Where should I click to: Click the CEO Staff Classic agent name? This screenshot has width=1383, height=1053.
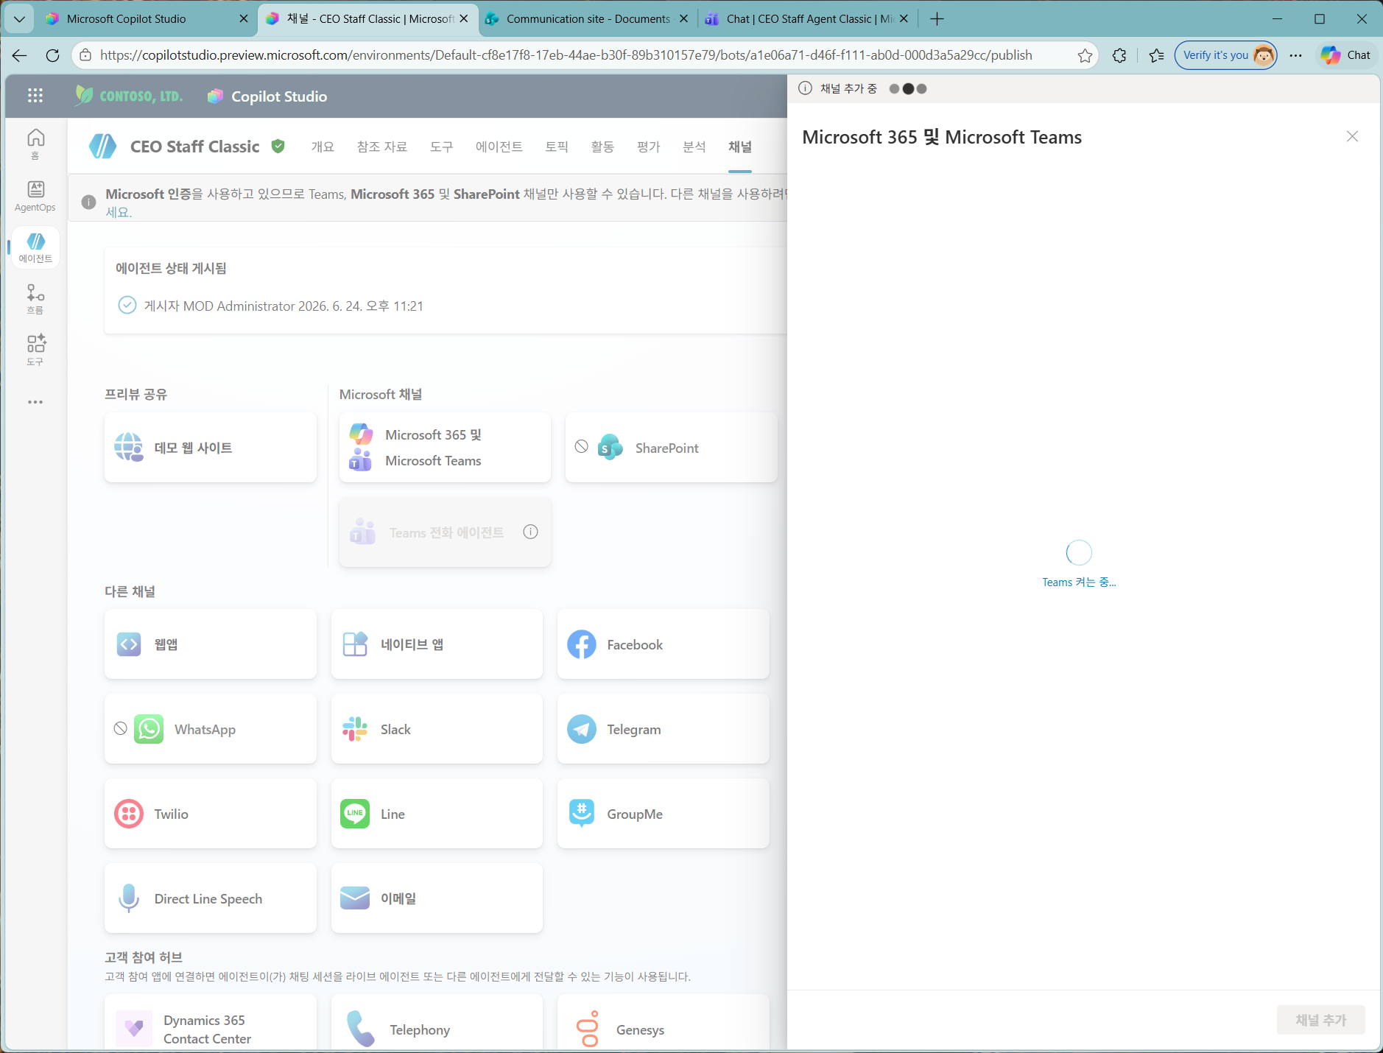pos(195,147)
